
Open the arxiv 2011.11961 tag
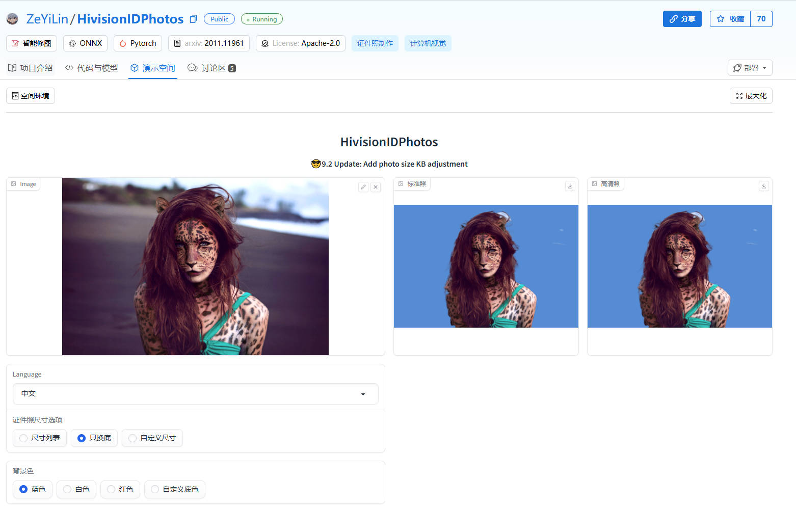[209, 43]
